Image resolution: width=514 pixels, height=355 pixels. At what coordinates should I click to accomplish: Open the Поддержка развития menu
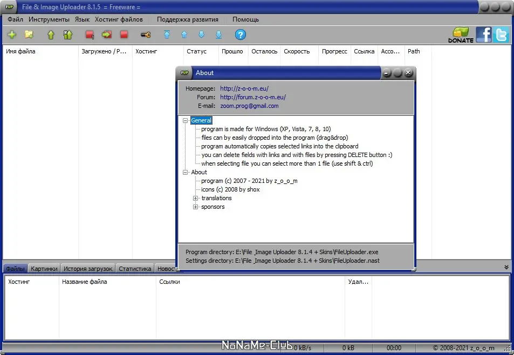[188, 19]
